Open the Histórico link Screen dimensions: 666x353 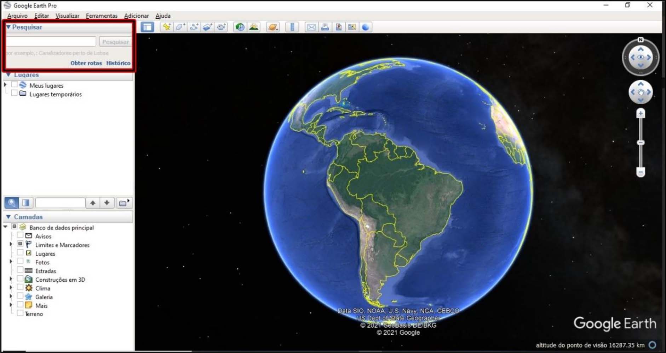click(118, 63)
